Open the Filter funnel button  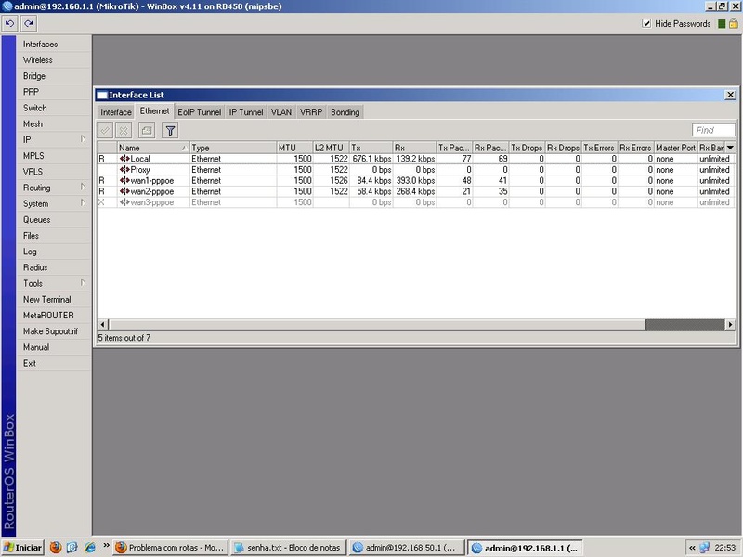pyautogui.click(x=170, y=130)
